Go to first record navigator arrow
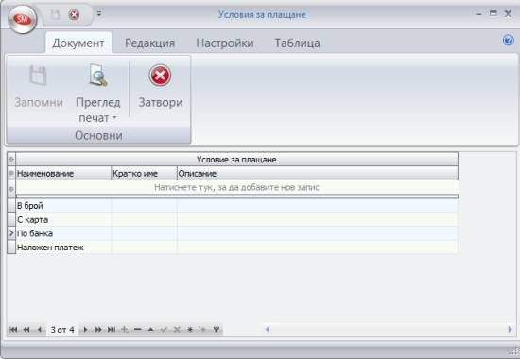 (13, 329)
